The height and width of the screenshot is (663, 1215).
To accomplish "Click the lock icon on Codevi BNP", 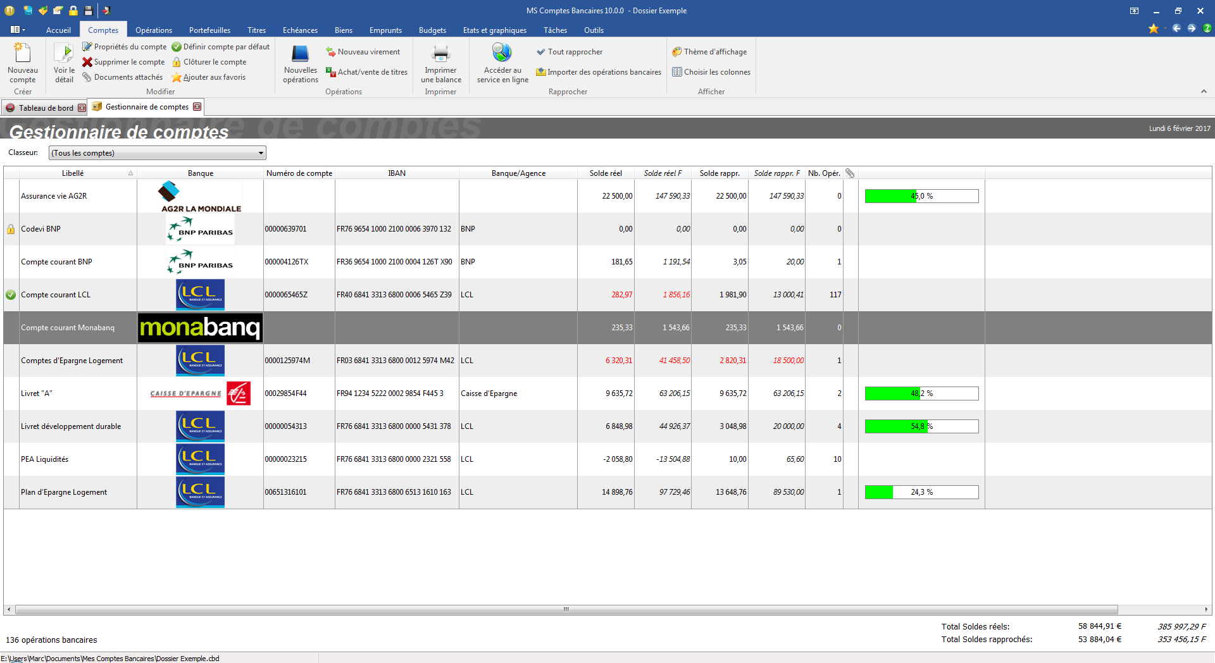I will pyautogui.click(x=11, y=229).
